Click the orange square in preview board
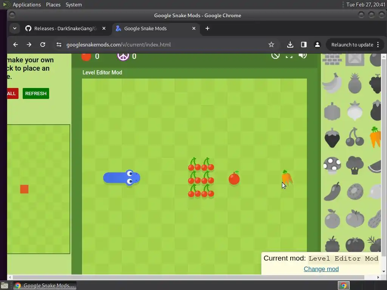 [24, 189]
